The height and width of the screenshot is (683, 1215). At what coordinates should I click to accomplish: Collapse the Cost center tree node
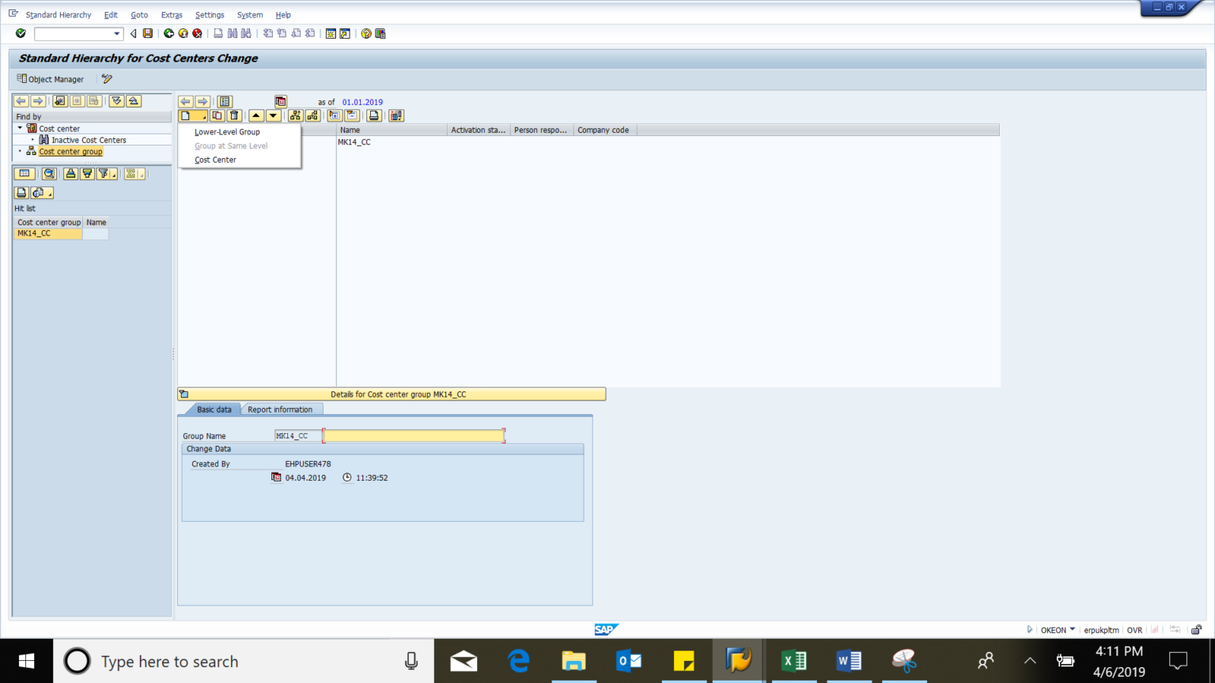pyautogui.click(x=20, y=128)
